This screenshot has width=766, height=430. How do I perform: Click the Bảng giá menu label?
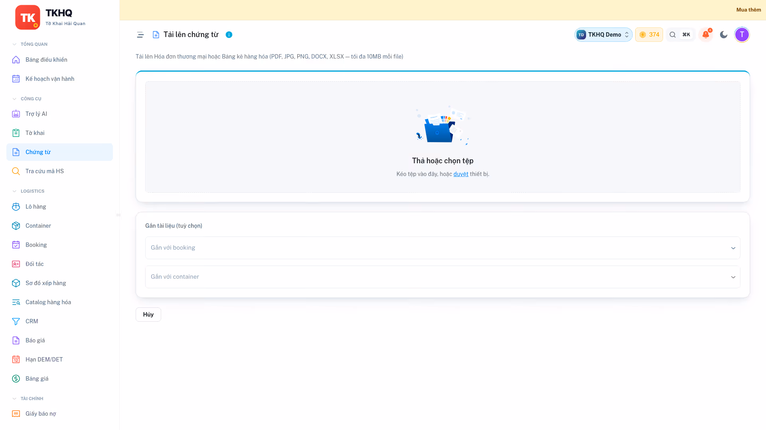(x=37, y=379)
